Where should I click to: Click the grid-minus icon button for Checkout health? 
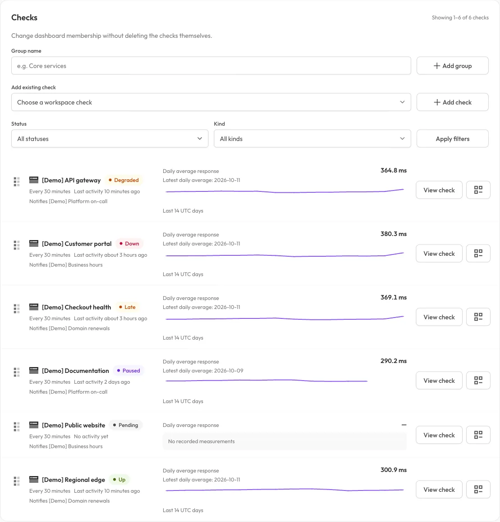(x=478, y=317)
